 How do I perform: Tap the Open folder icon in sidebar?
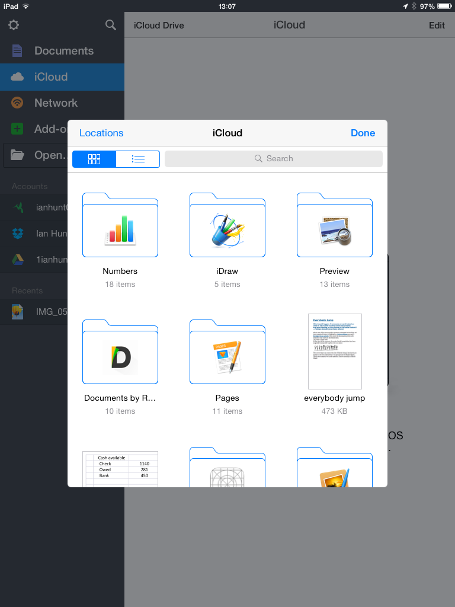(x=17, y=155)
